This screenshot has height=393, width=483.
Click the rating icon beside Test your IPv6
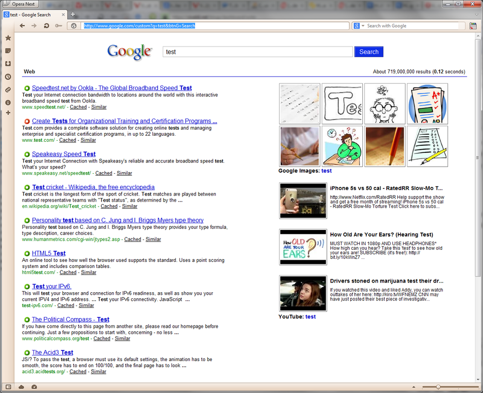[27, 287]
